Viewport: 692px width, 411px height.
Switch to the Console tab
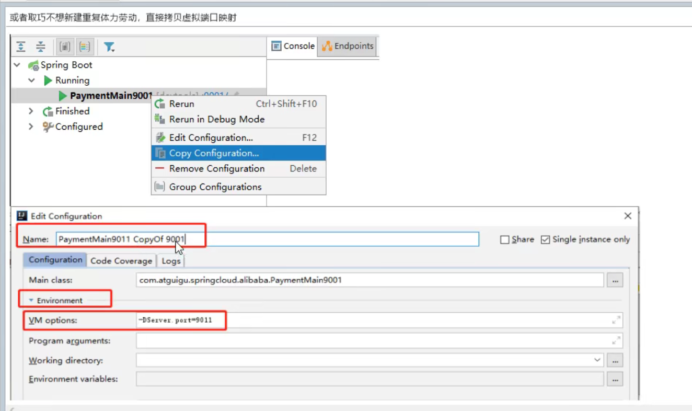pyautogui.click(x=293, y=46)
